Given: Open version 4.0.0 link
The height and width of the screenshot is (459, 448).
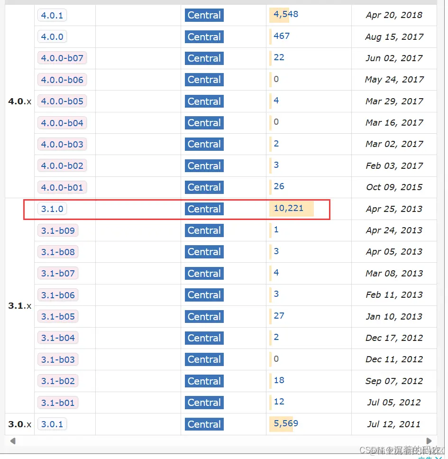Looking at the screenshot, I should 52,37.
